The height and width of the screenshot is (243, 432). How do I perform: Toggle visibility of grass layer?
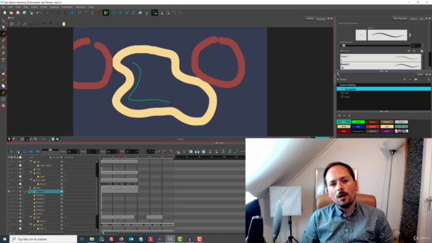pyautogui.click(x=9, y=188)
